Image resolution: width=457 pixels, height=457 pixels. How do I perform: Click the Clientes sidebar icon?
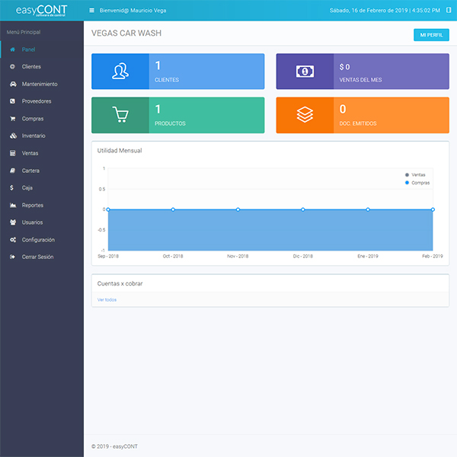12,67
